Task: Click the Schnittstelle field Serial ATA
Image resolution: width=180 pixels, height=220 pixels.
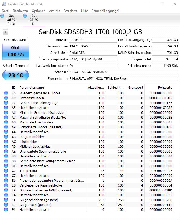Action: tap(93, 53)
